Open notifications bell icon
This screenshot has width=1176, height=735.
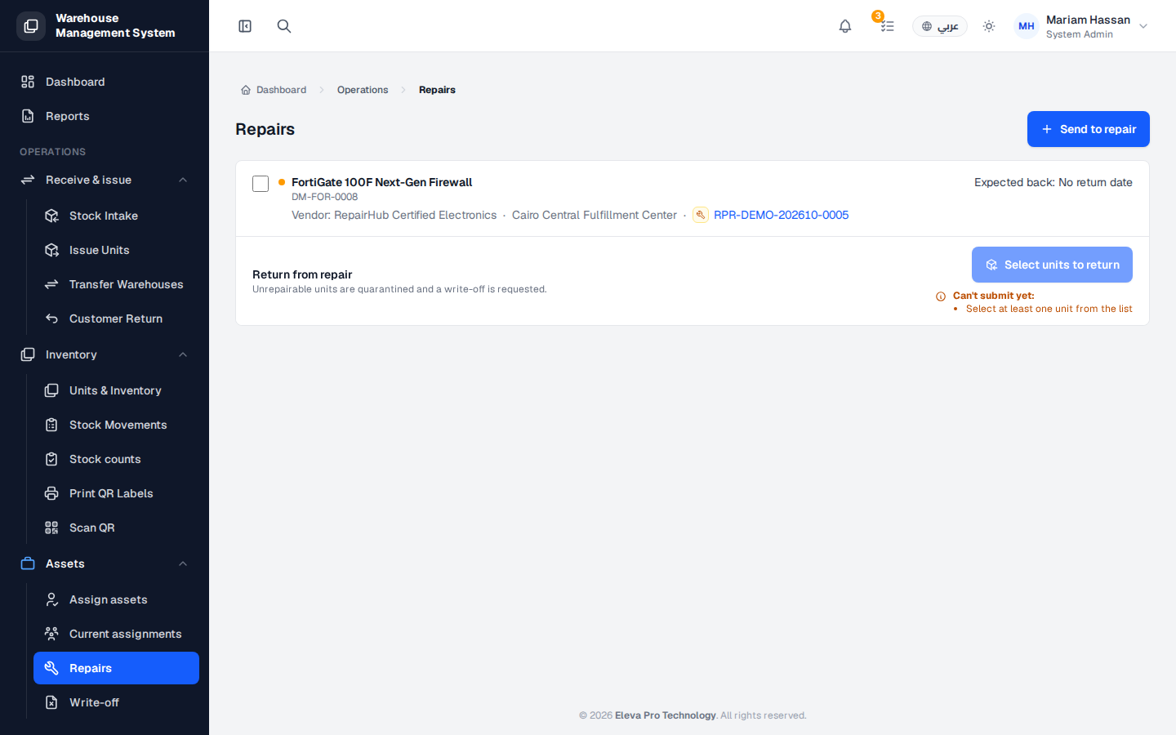845,26
